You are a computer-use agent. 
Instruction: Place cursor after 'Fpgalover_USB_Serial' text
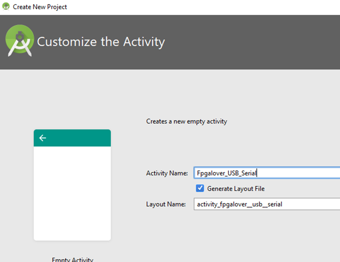(257, 173)
